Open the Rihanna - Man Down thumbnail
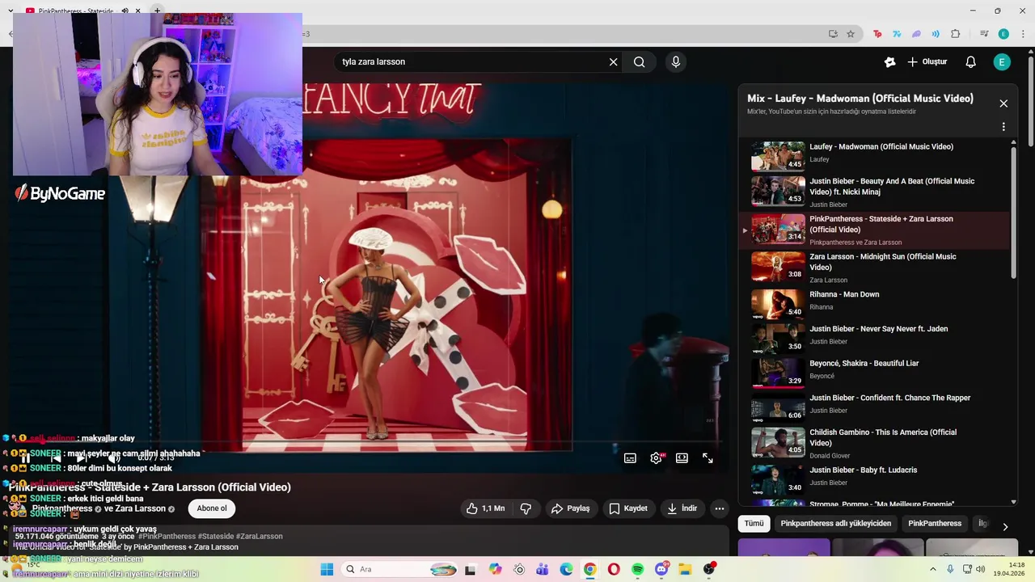 click(778, 304)
